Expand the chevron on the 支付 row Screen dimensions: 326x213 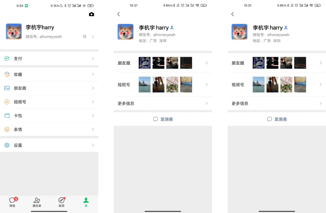tap(93, 58)
